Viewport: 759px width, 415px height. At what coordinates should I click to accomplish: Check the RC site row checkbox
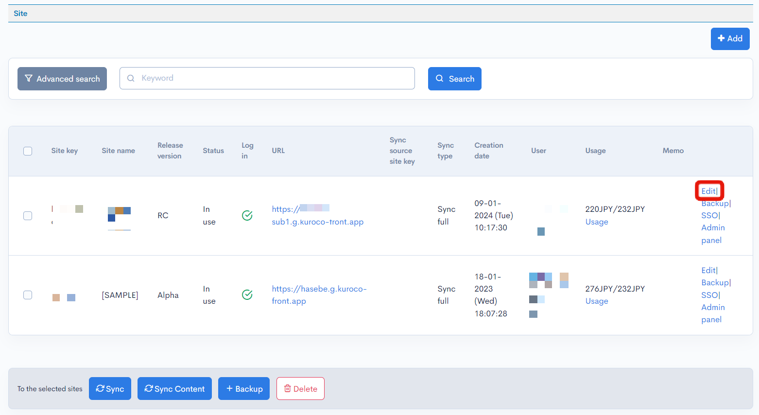click(28, 216)
